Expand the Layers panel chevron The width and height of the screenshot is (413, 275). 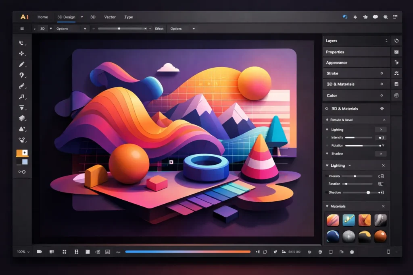click(387, 41)
